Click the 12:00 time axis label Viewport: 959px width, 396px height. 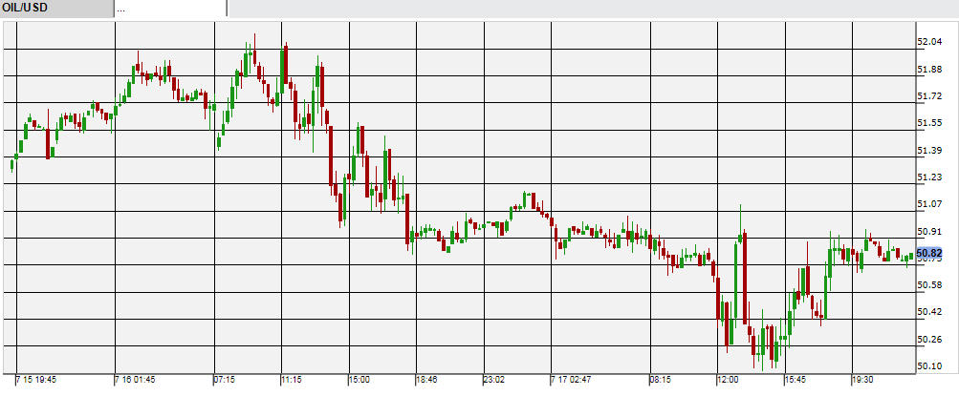tap(729, 380)
